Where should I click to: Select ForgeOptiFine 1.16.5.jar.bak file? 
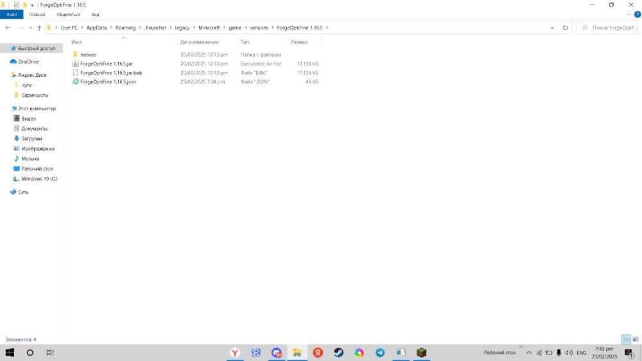click(111, 72)
